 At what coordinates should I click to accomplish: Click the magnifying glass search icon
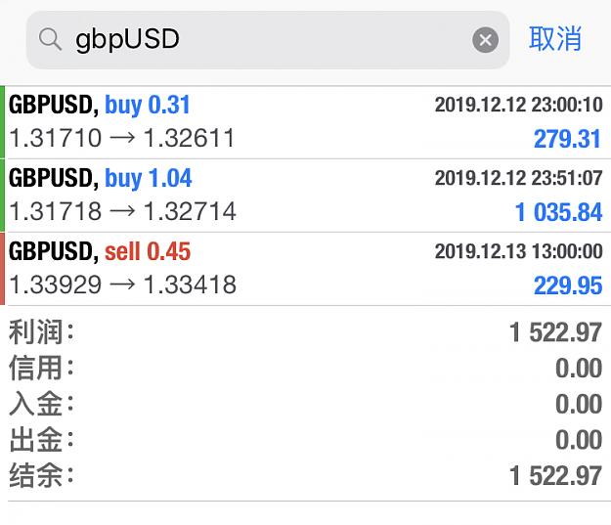(x=50, y=39)
